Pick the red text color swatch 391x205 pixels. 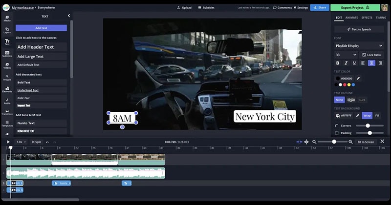345,85
